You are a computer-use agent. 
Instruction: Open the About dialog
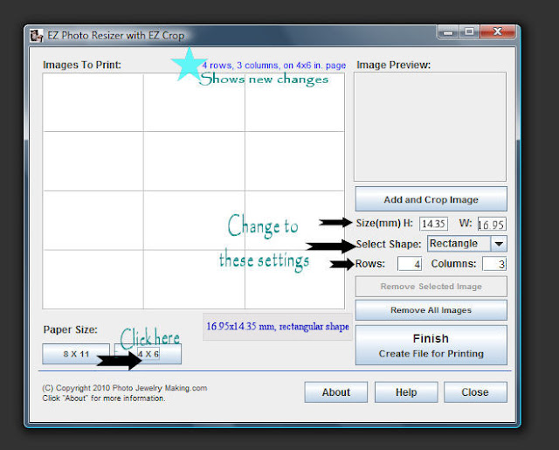point(335,392)
